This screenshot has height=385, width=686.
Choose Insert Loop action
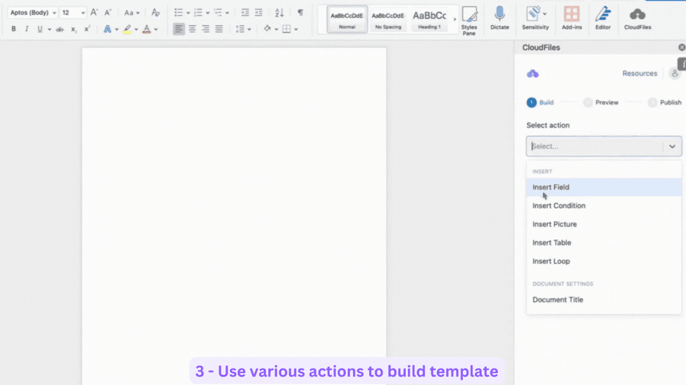[x=604, y=261]
